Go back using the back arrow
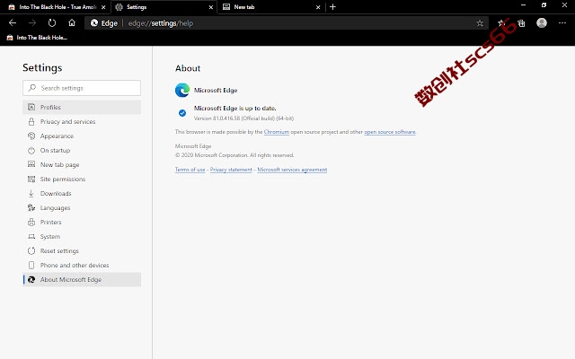The image size is (575, 359). (13, 23)
